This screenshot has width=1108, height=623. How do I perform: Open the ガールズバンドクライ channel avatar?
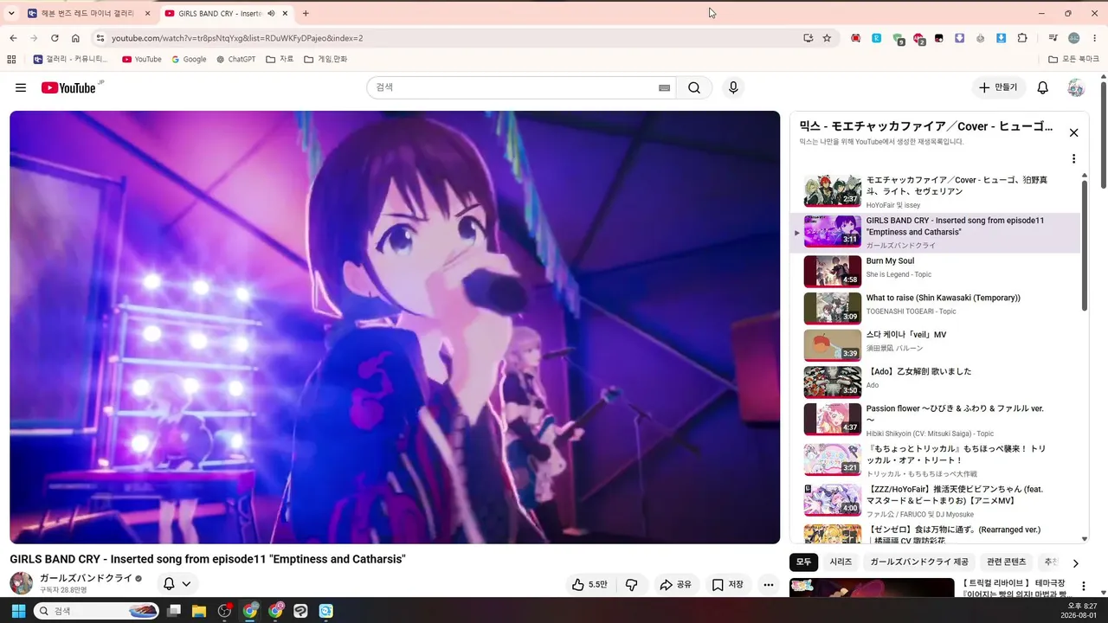(21, 583)
